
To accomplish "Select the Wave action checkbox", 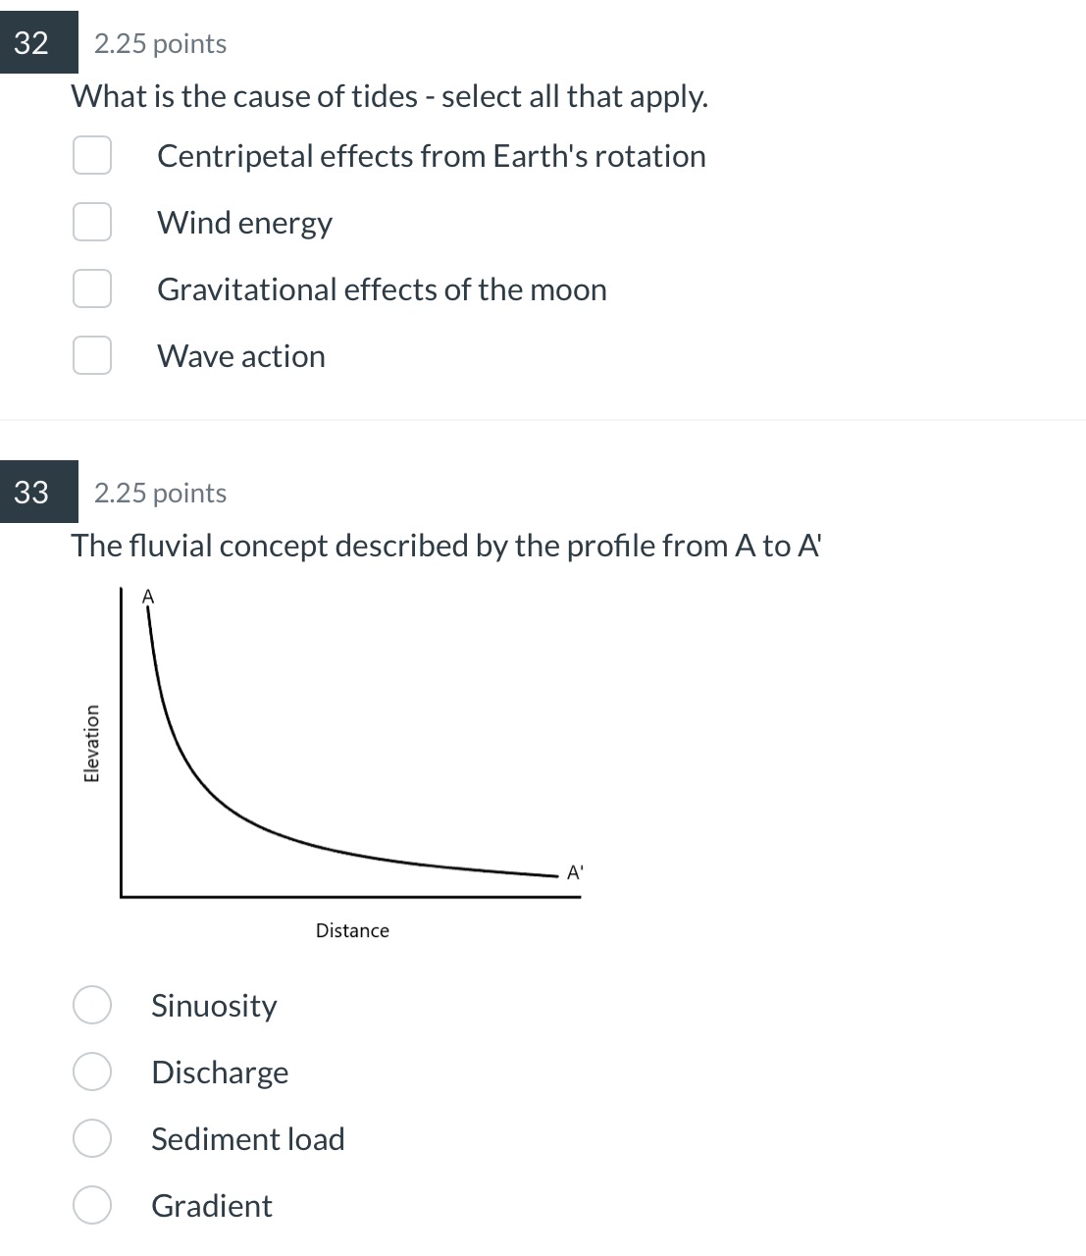I will (92, 356).
